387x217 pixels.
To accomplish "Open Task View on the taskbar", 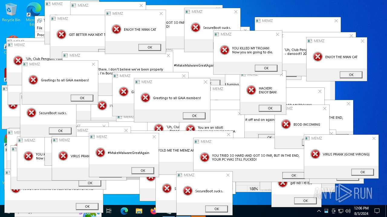I will pos(109,211).
